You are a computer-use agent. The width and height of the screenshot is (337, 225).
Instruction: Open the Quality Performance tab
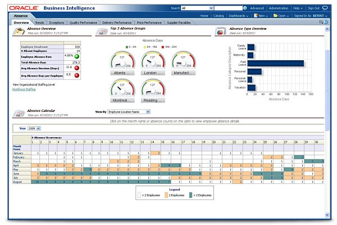[x=83, y=22]
